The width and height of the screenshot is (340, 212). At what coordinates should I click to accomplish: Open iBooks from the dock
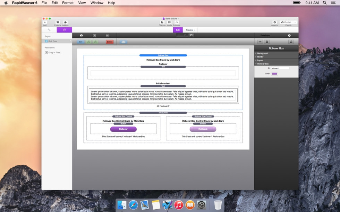click(x=190, y=205)
